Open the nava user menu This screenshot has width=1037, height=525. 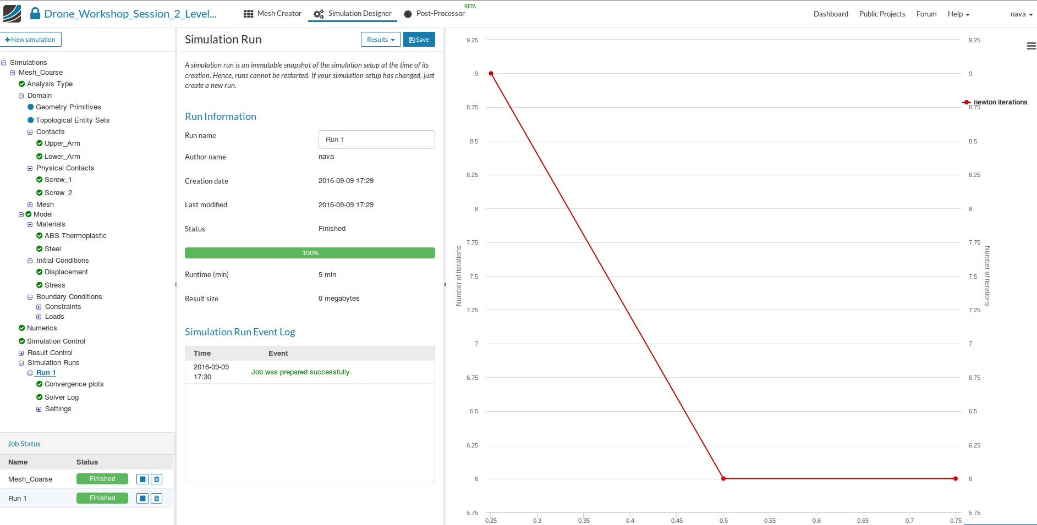[x=1022, y=14]
